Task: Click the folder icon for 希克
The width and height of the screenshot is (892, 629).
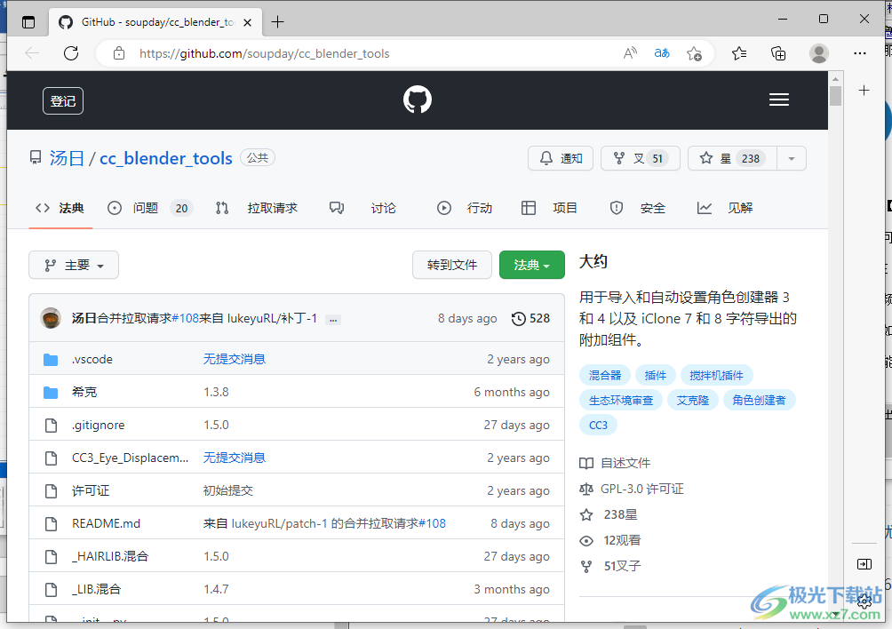Action: 51,393
